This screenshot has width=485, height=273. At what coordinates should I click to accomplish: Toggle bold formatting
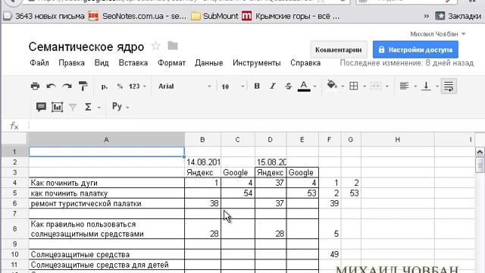coord(257,86)
